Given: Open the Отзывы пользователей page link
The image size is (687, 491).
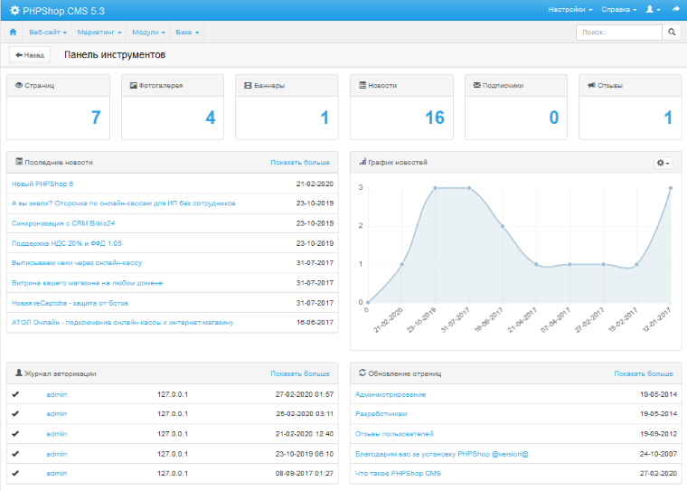Looking at the screenshot, I should coord(394,433).
